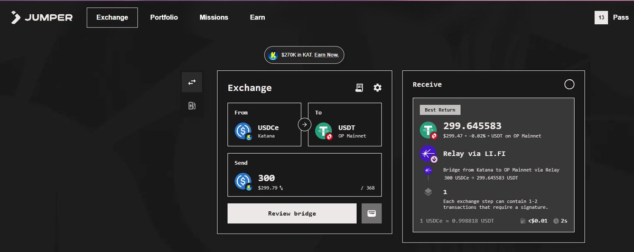Click the <$0.01 gas cost value

point(537,220)
